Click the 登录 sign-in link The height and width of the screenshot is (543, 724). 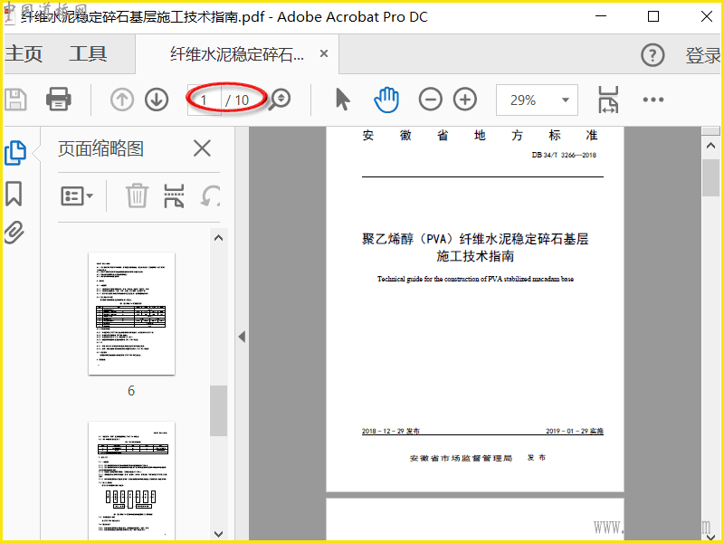click(x=703, y=55)
